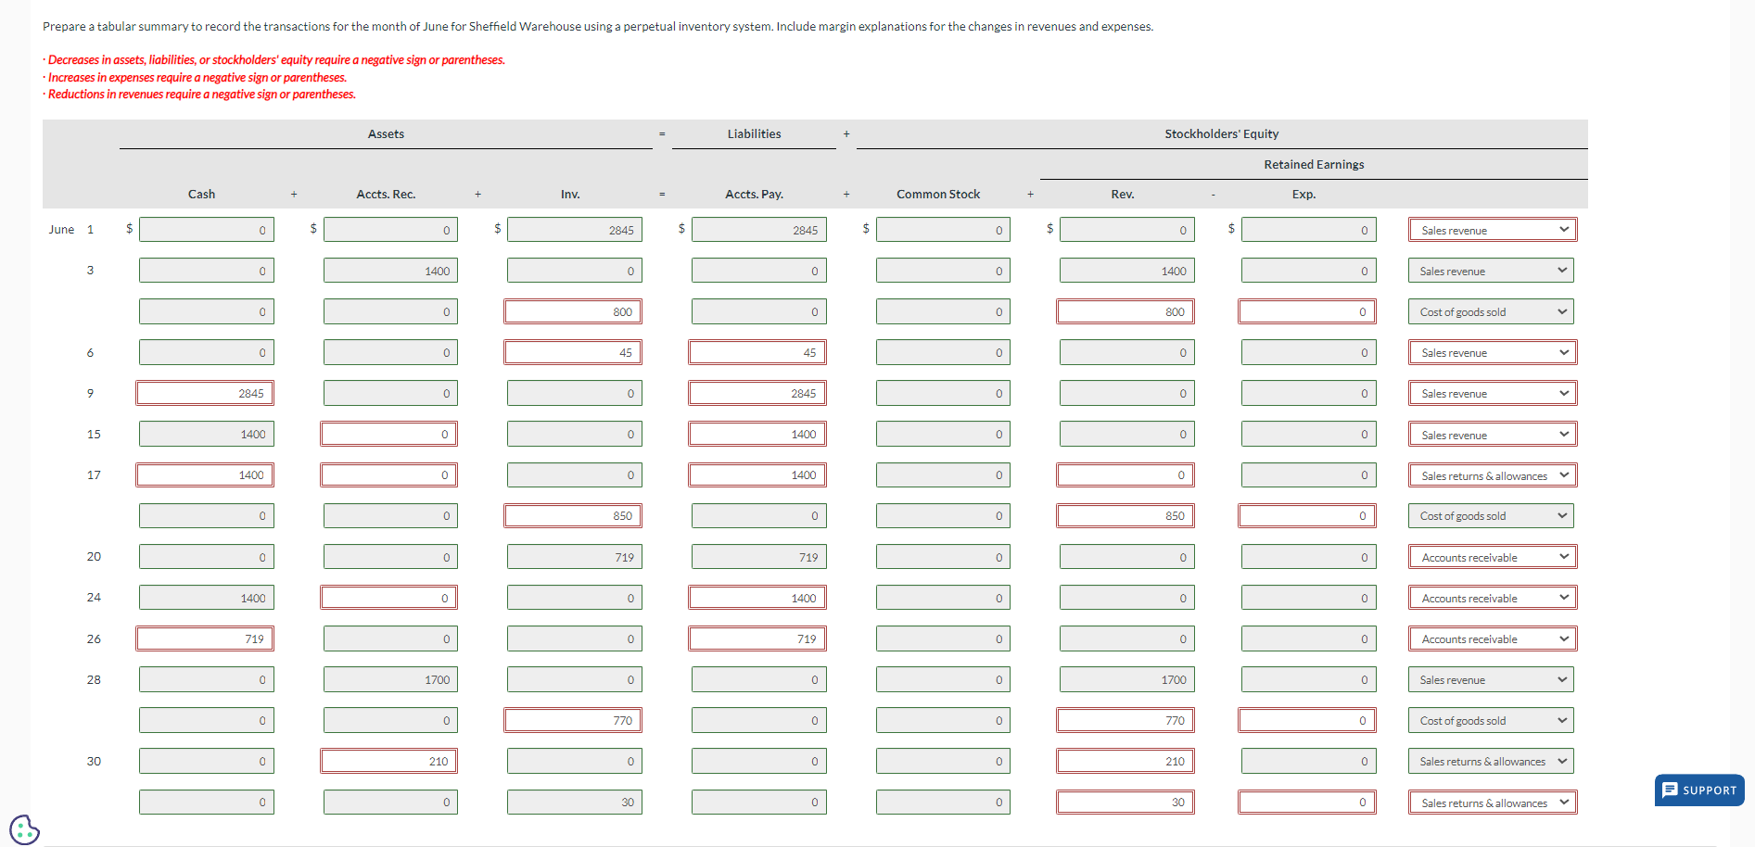1755x847 pixels.
Task: Click June 20 Inventory field 719
Action: pos(575,557)
